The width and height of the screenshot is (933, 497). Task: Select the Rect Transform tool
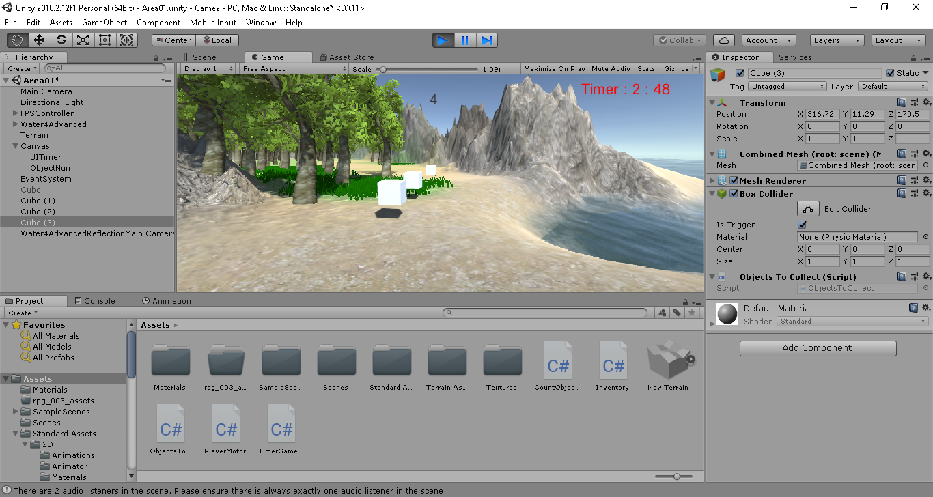click(x=105, y=40)
